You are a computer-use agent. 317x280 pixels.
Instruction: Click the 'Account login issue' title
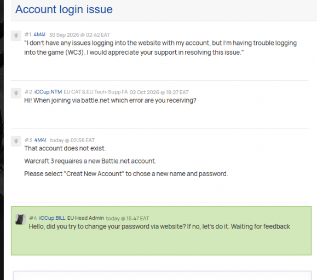64,9
